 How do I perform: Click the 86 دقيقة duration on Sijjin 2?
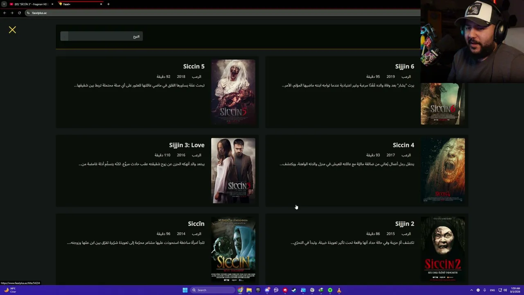[x=373, y=234]
